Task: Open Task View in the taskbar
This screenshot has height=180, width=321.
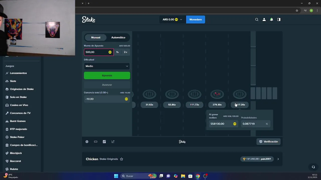Action: (161, 176)
